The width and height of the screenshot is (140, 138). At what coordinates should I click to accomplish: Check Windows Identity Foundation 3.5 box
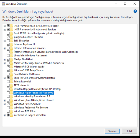[x=8, y=97]
